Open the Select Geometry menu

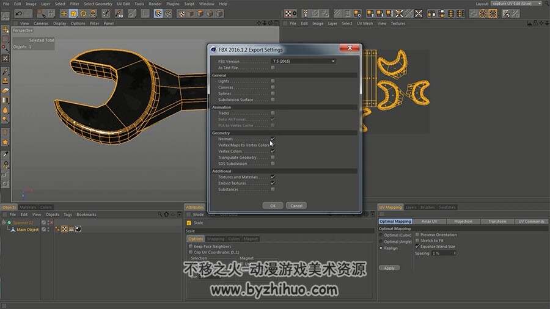coord(98,4)
